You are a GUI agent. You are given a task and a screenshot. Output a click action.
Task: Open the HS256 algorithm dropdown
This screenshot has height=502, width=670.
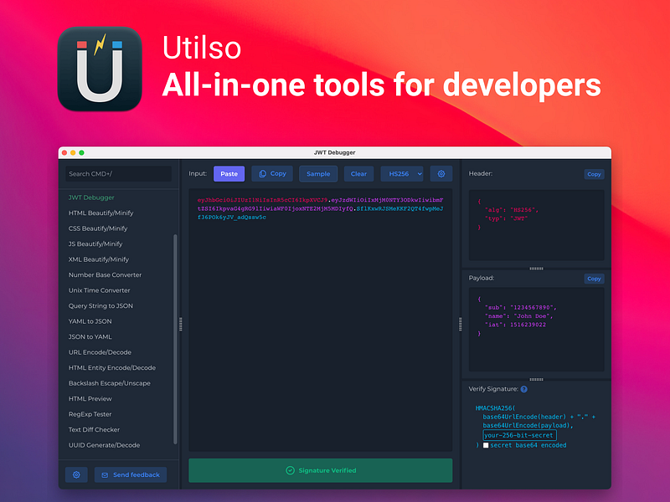[403, 173]
